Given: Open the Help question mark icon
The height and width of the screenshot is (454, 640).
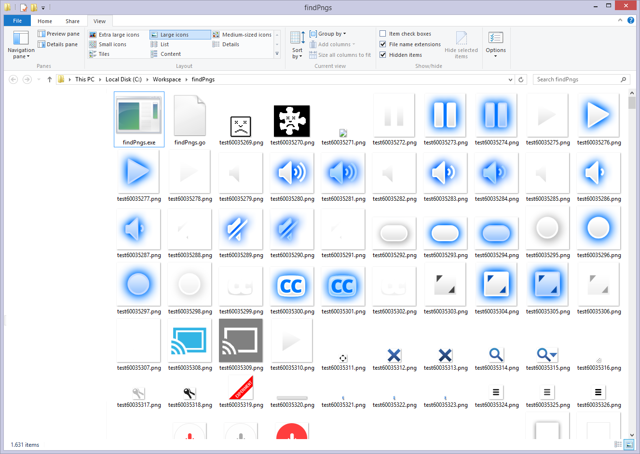Looking at the screenshot, I should (630, 20).
